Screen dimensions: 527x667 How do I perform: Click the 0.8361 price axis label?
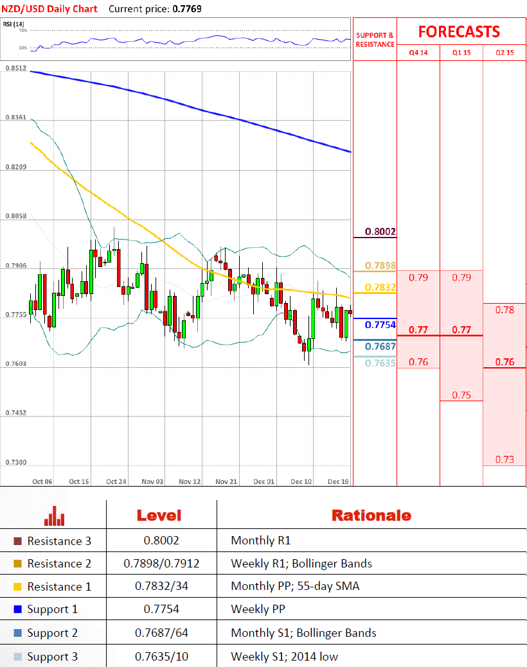(x=16, y=117)
